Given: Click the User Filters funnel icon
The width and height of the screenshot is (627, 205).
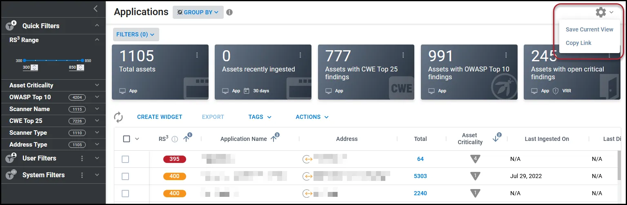Looking at the screenshot, I should (11, 158).
